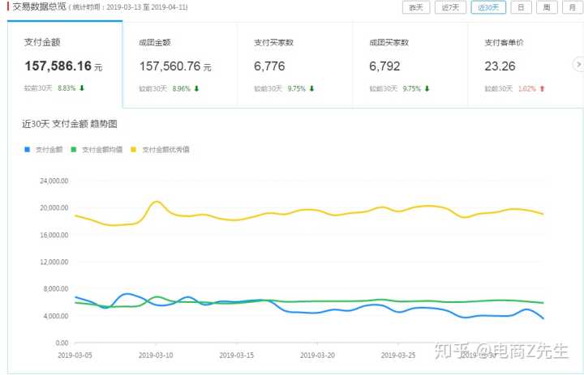584x375 pixels.
Task: Switch to the 周 (week) view
Action: coord(546,7)
